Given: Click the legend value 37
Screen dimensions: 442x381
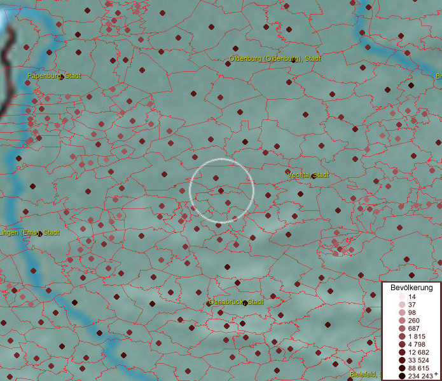Looking at the screenshot, I should tap(412, 304).
